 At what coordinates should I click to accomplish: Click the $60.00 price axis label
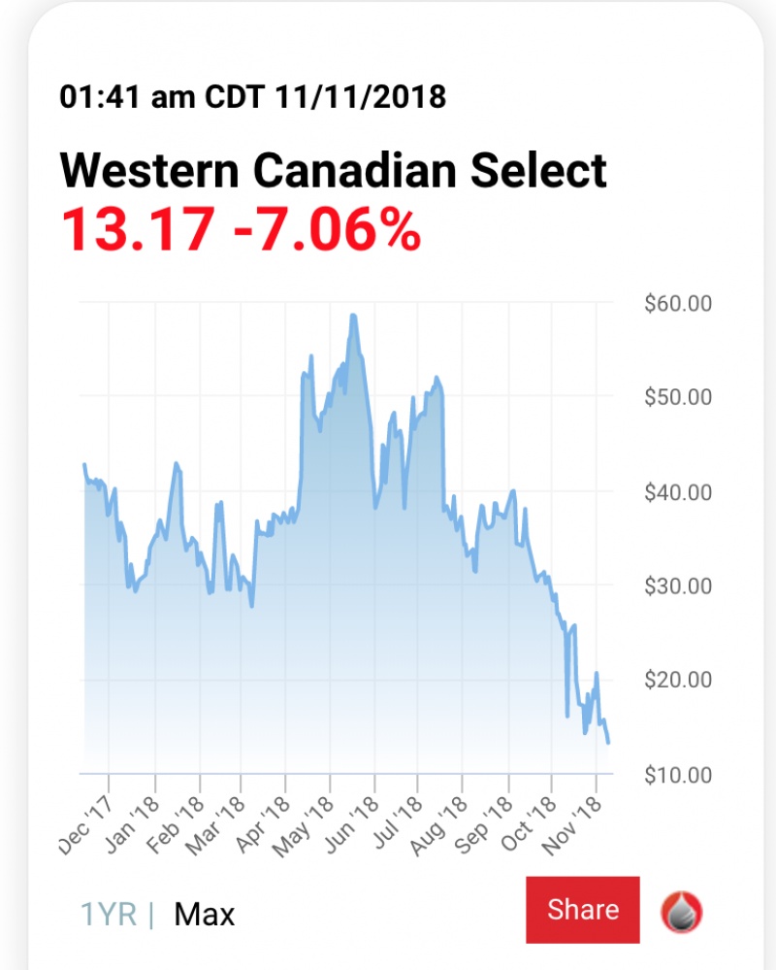point(678,304)
